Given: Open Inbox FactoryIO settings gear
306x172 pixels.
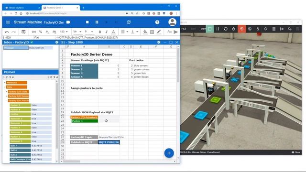Looking at the screenshot, I should [x=56, y=43].
